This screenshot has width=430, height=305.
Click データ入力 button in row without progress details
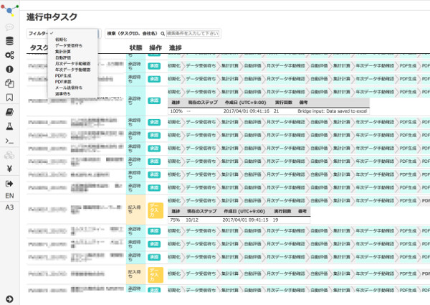156,275
